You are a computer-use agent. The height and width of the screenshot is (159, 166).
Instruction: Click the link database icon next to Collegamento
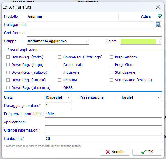pyautogui.click(x=158, y=25)
